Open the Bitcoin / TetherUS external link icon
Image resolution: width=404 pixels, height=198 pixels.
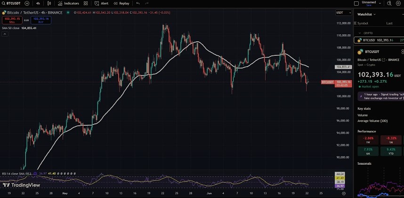384,60
